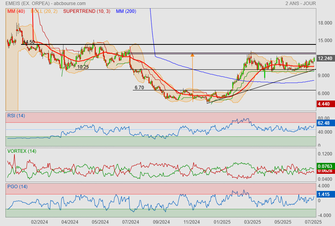335x226 pixels.
Task: Click the PGO axis zero label
Action: (x=319, y=201)
